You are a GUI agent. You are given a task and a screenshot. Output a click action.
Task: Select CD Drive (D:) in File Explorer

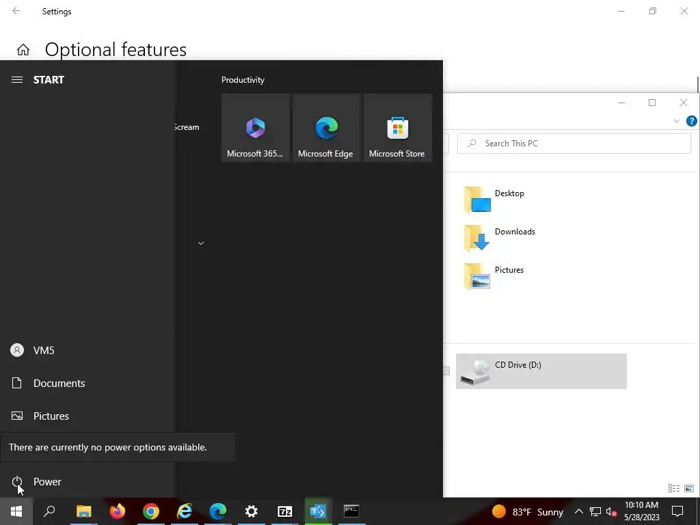(541, 371)
